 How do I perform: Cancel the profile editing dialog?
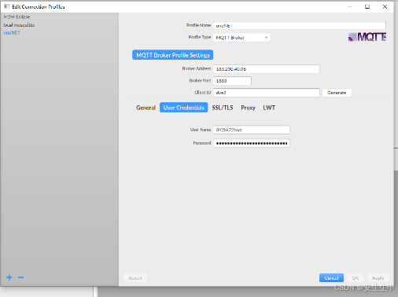pos(331,278)
